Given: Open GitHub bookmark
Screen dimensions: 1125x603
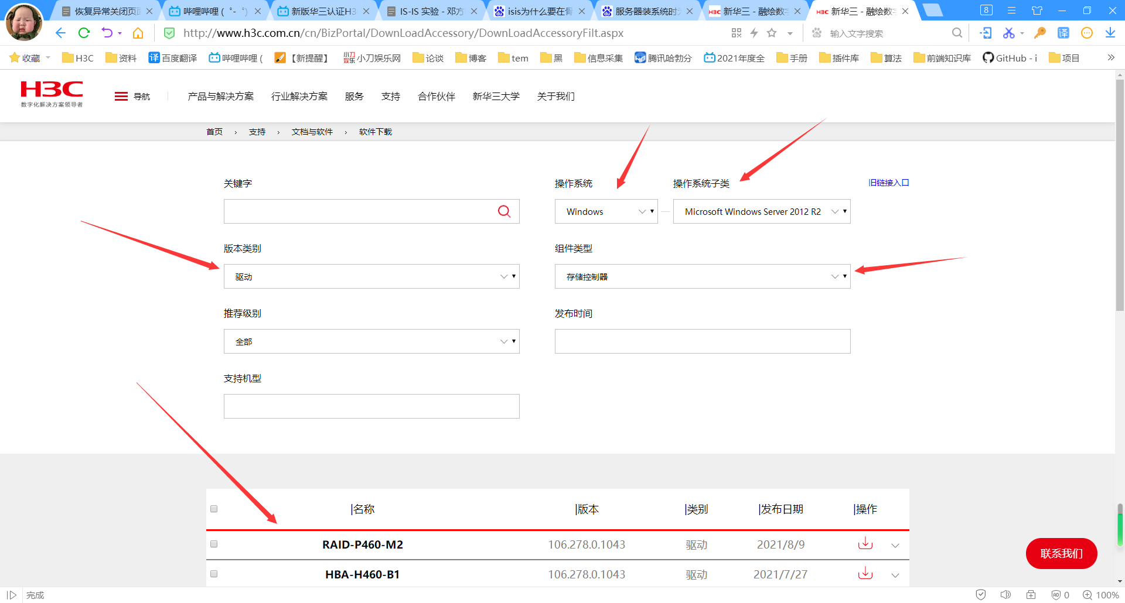Looking at the screenshot, I should pos(1010,57).
